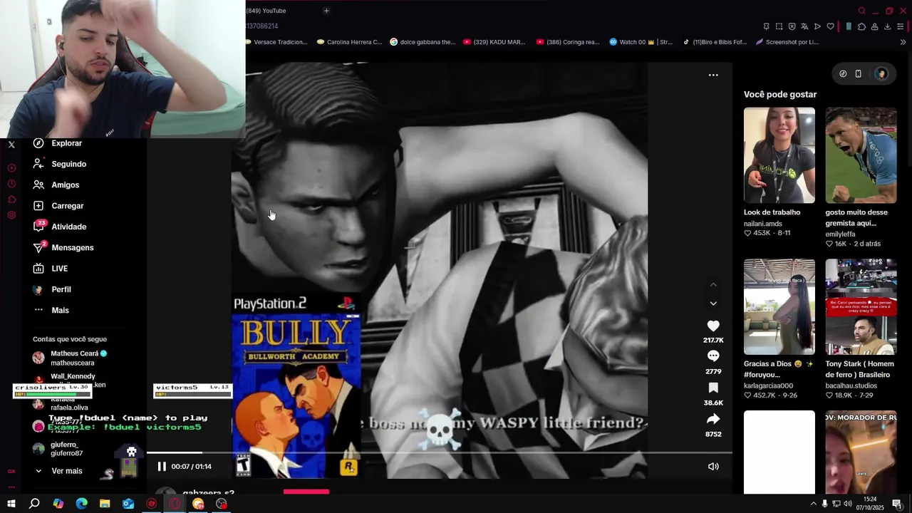Go to Seguindo feed

pos(60,164)
